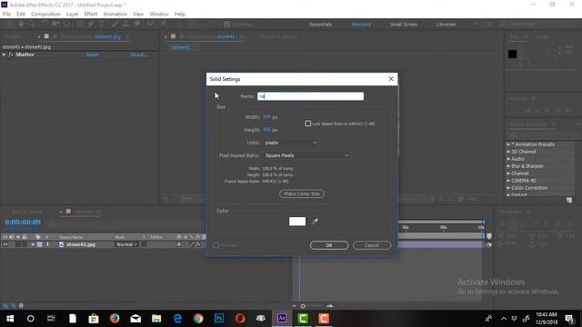Select the Selection tool in toolbar

click(10, 25)
